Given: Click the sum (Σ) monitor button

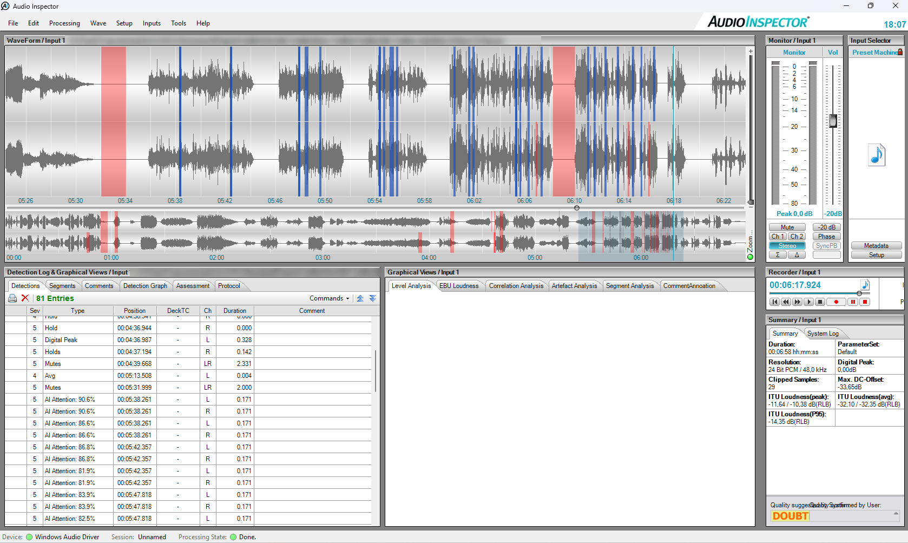Looking at the screenshot, I should 778,255.
